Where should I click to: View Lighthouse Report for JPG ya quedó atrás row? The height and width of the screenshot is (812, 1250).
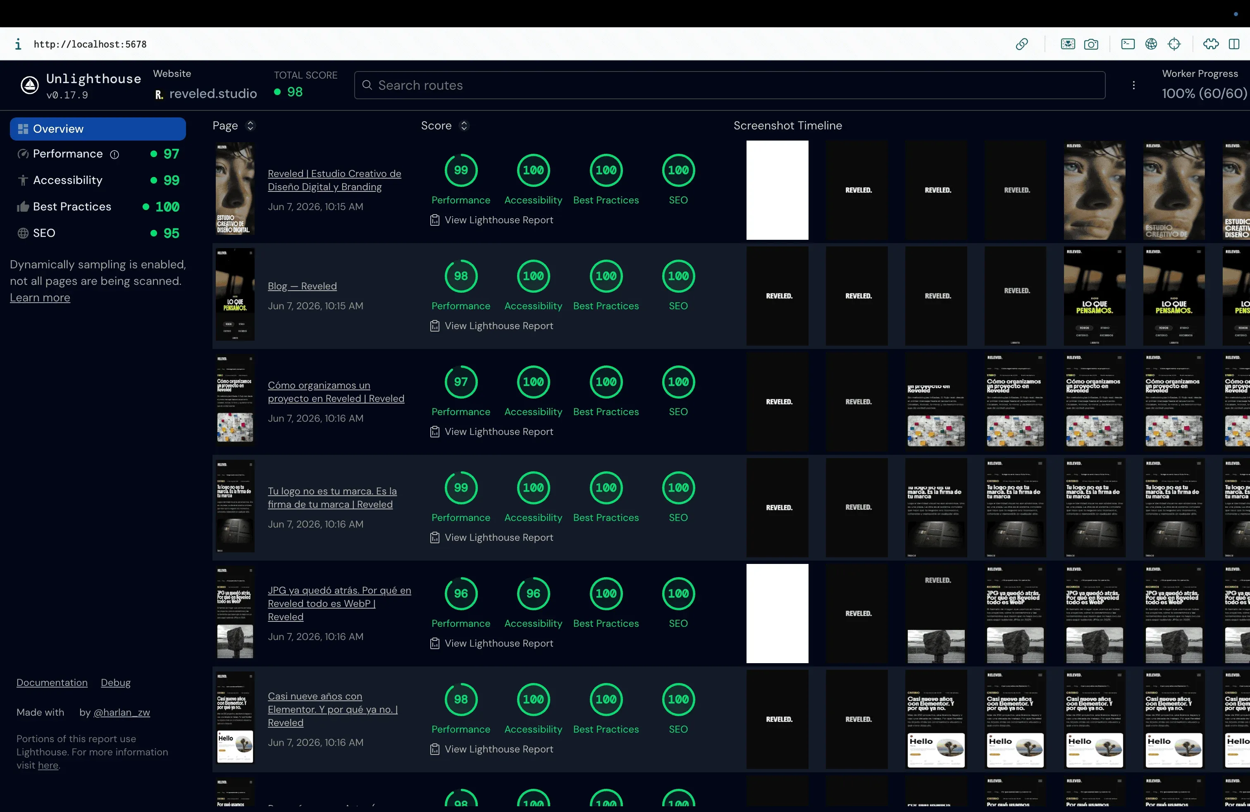(491, 643)
